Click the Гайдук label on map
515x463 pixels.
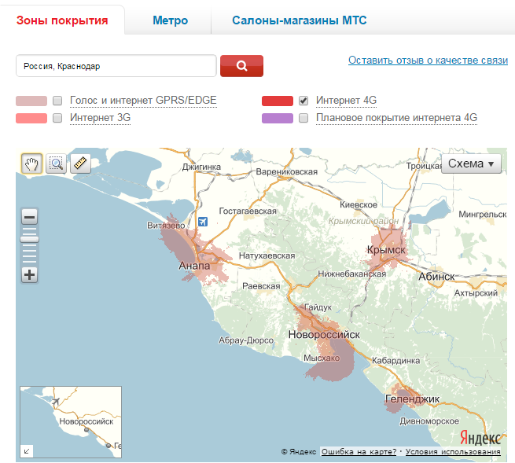pyautogui.click(x=318, y=307)
